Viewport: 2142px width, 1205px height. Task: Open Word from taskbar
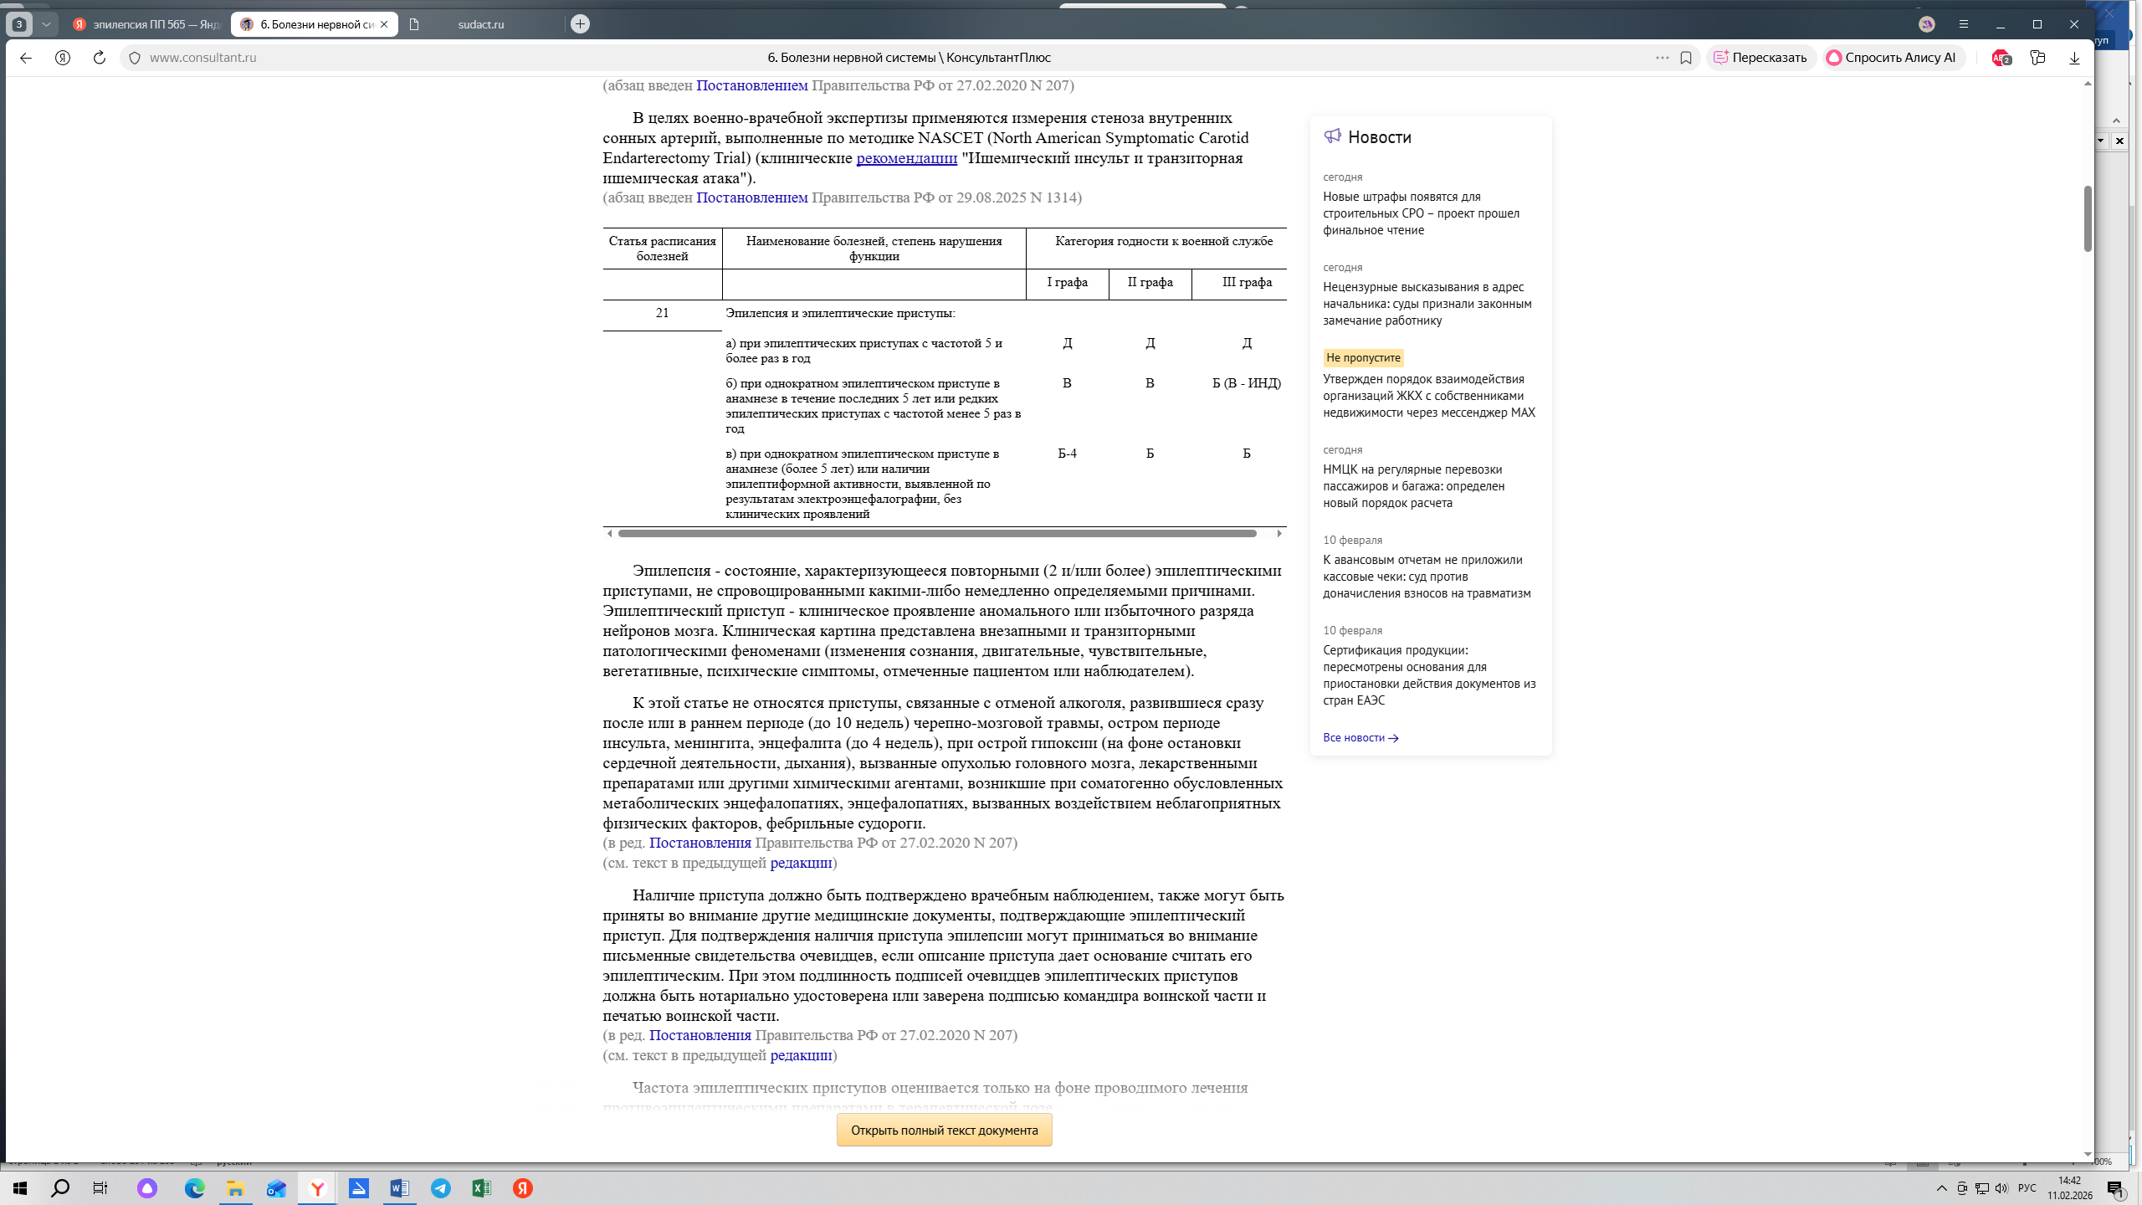(x=399, y=1188)
